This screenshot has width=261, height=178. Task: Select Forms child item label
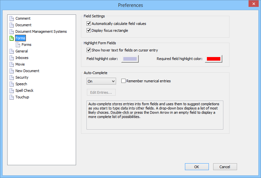[27, 45]
